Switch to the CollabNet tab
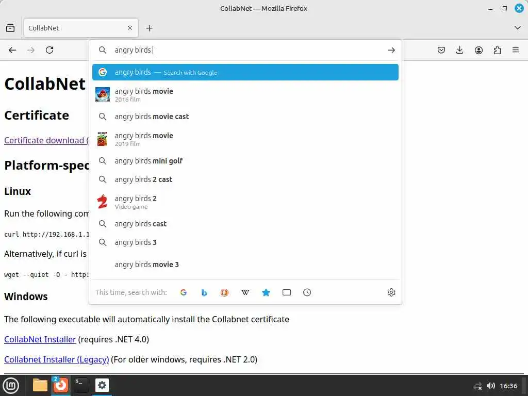The image size is (528, 396). click(81, 28)
